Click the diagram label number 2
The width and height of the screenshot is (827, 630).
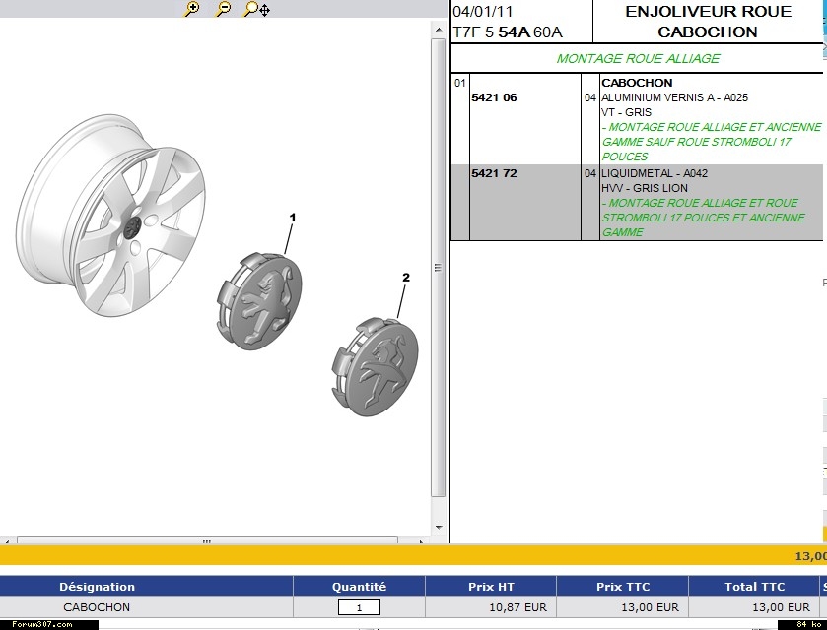tap(405, 277)
